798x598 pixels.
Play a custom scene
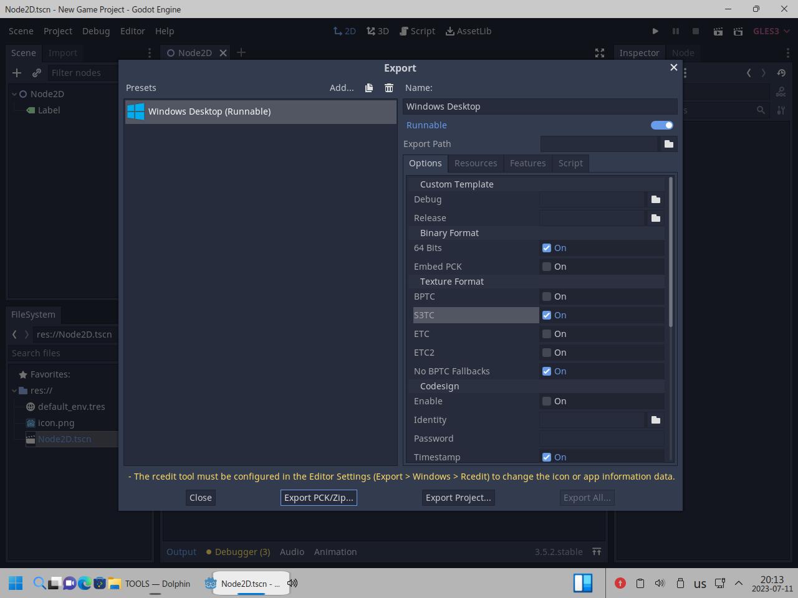(x=738, y=31)
